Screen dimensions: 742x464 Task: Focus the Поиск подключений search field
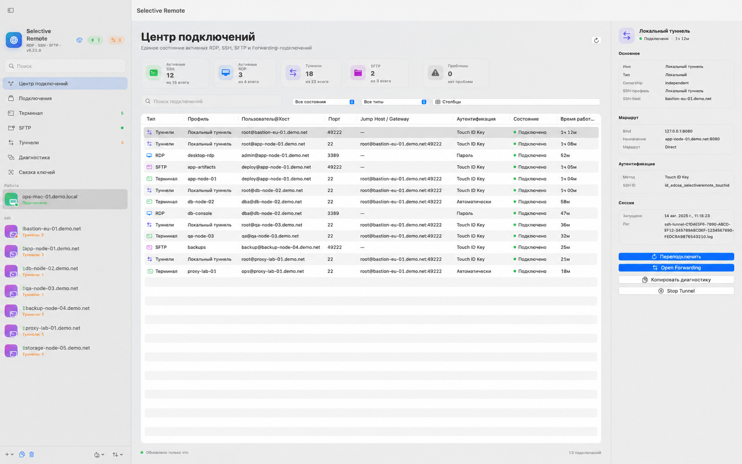click(x=211, y=101)
